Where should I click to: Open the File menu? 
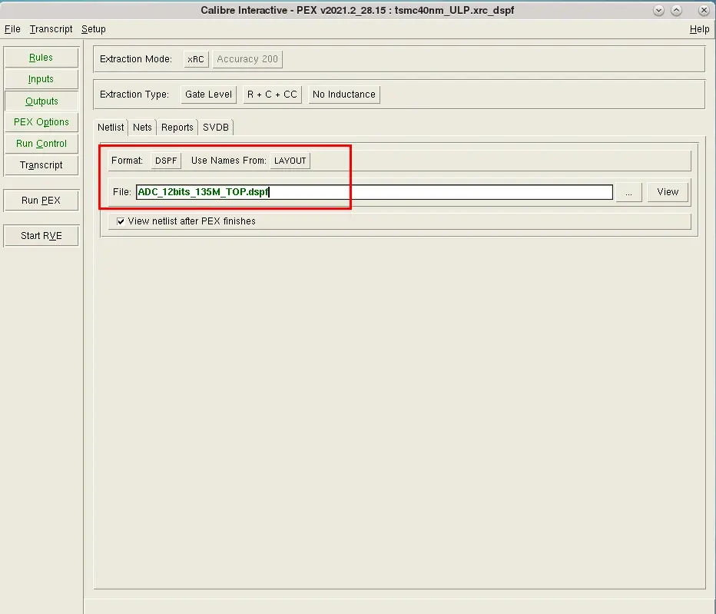click(12, 29)
